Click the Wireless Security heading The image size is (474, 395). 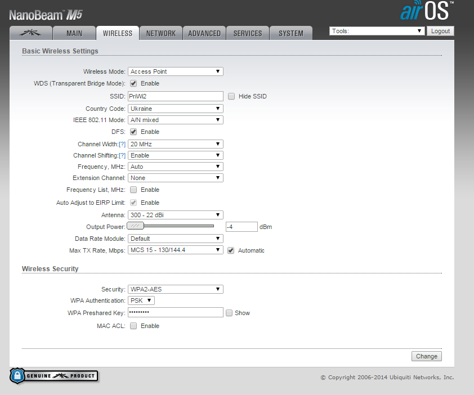click(50, 268)
